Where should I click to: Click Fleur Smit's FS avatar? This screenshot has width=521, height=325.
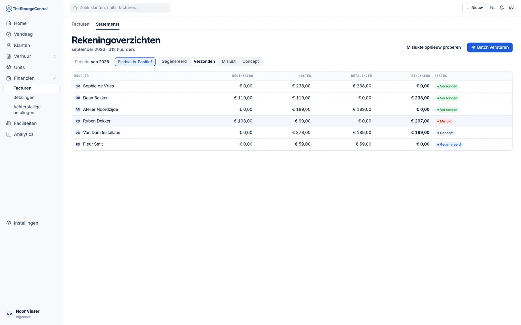[78, 144]
